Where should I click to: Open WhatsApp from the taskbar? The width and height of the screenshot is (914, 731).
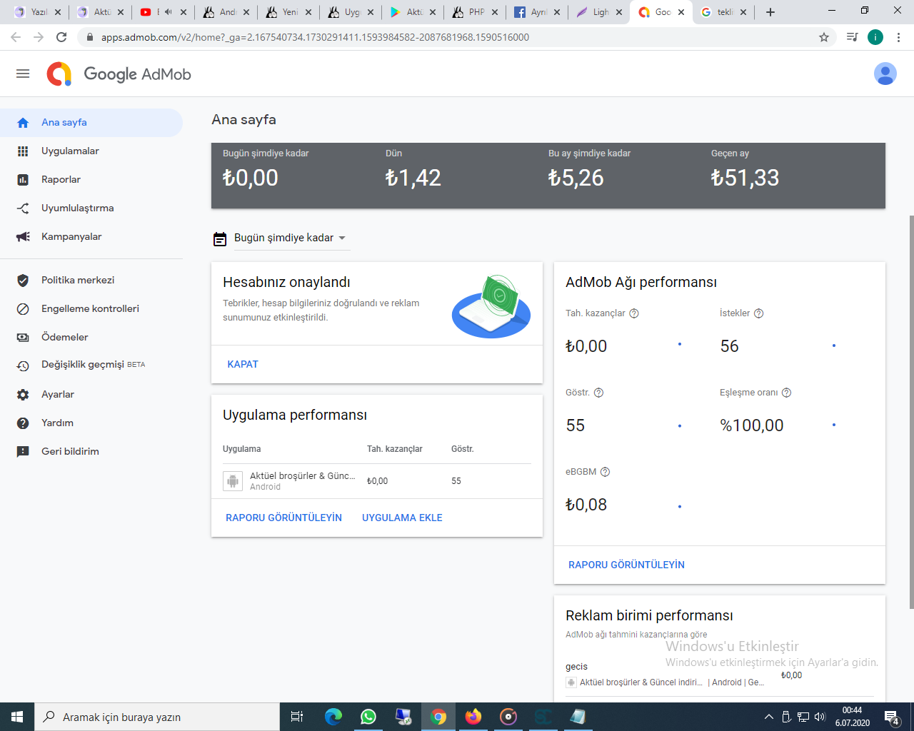pos(368,717)
